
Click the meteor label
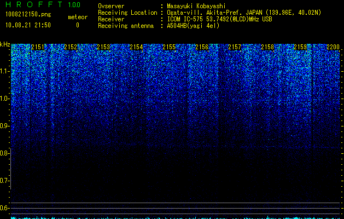click(78, 17)
